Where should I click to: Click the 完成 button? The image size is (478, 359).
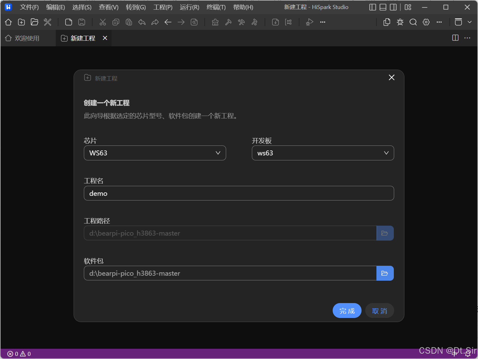coord(347,311)
